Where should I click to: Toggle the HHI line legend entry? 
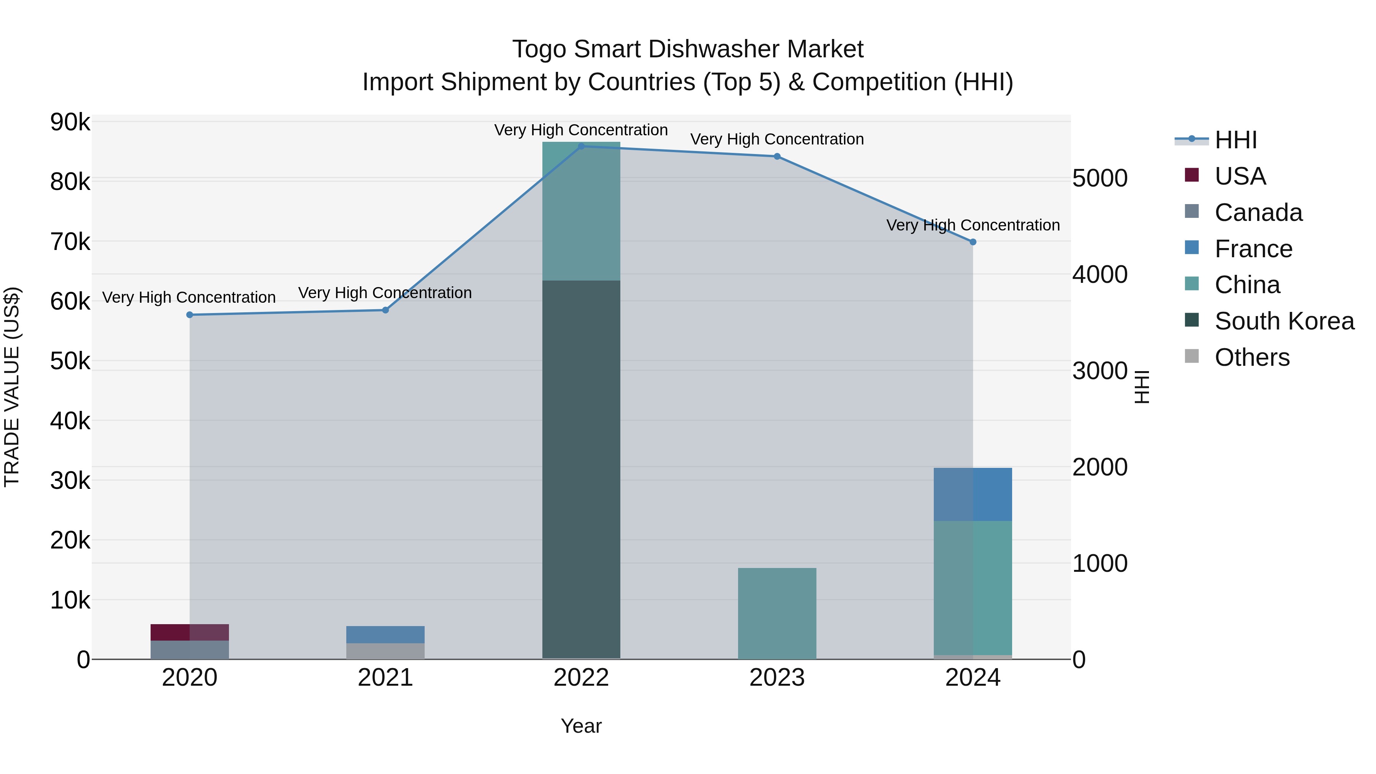point(1216,140)
